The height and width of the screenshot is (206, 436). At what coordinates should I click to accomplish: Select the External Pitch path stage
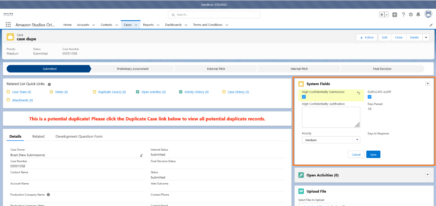click(216, 69)
